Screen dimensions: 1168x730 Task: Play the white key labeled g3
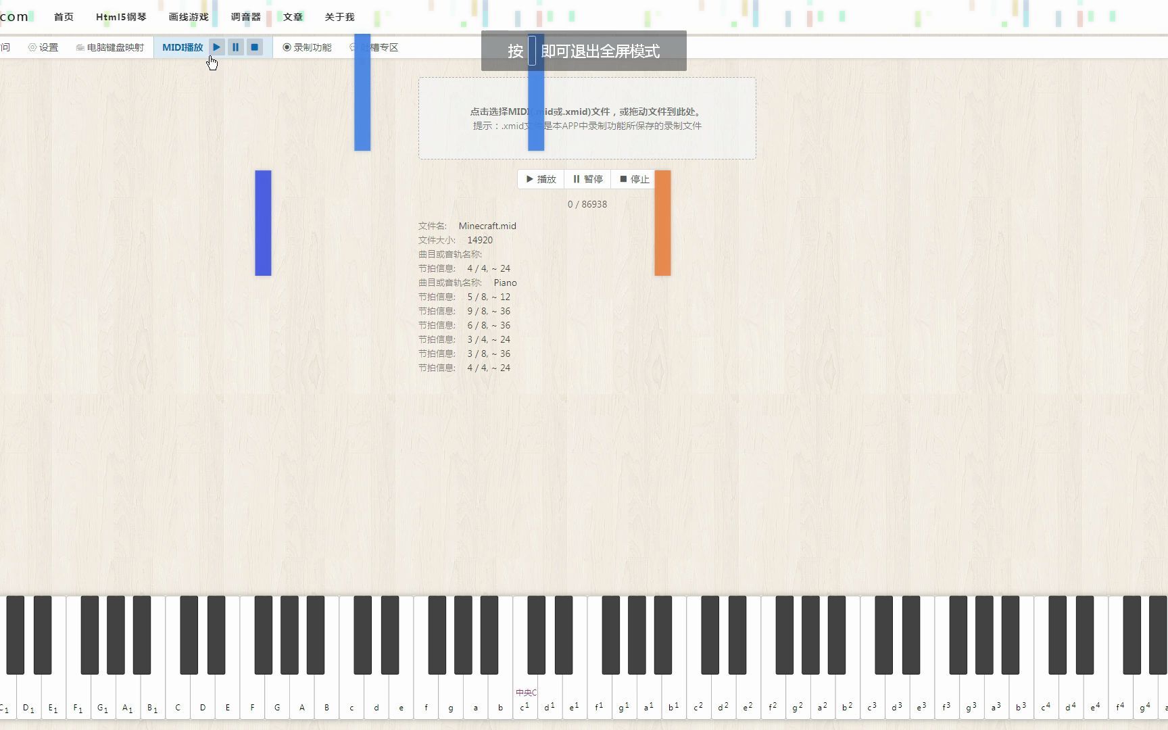pos(971,696)
